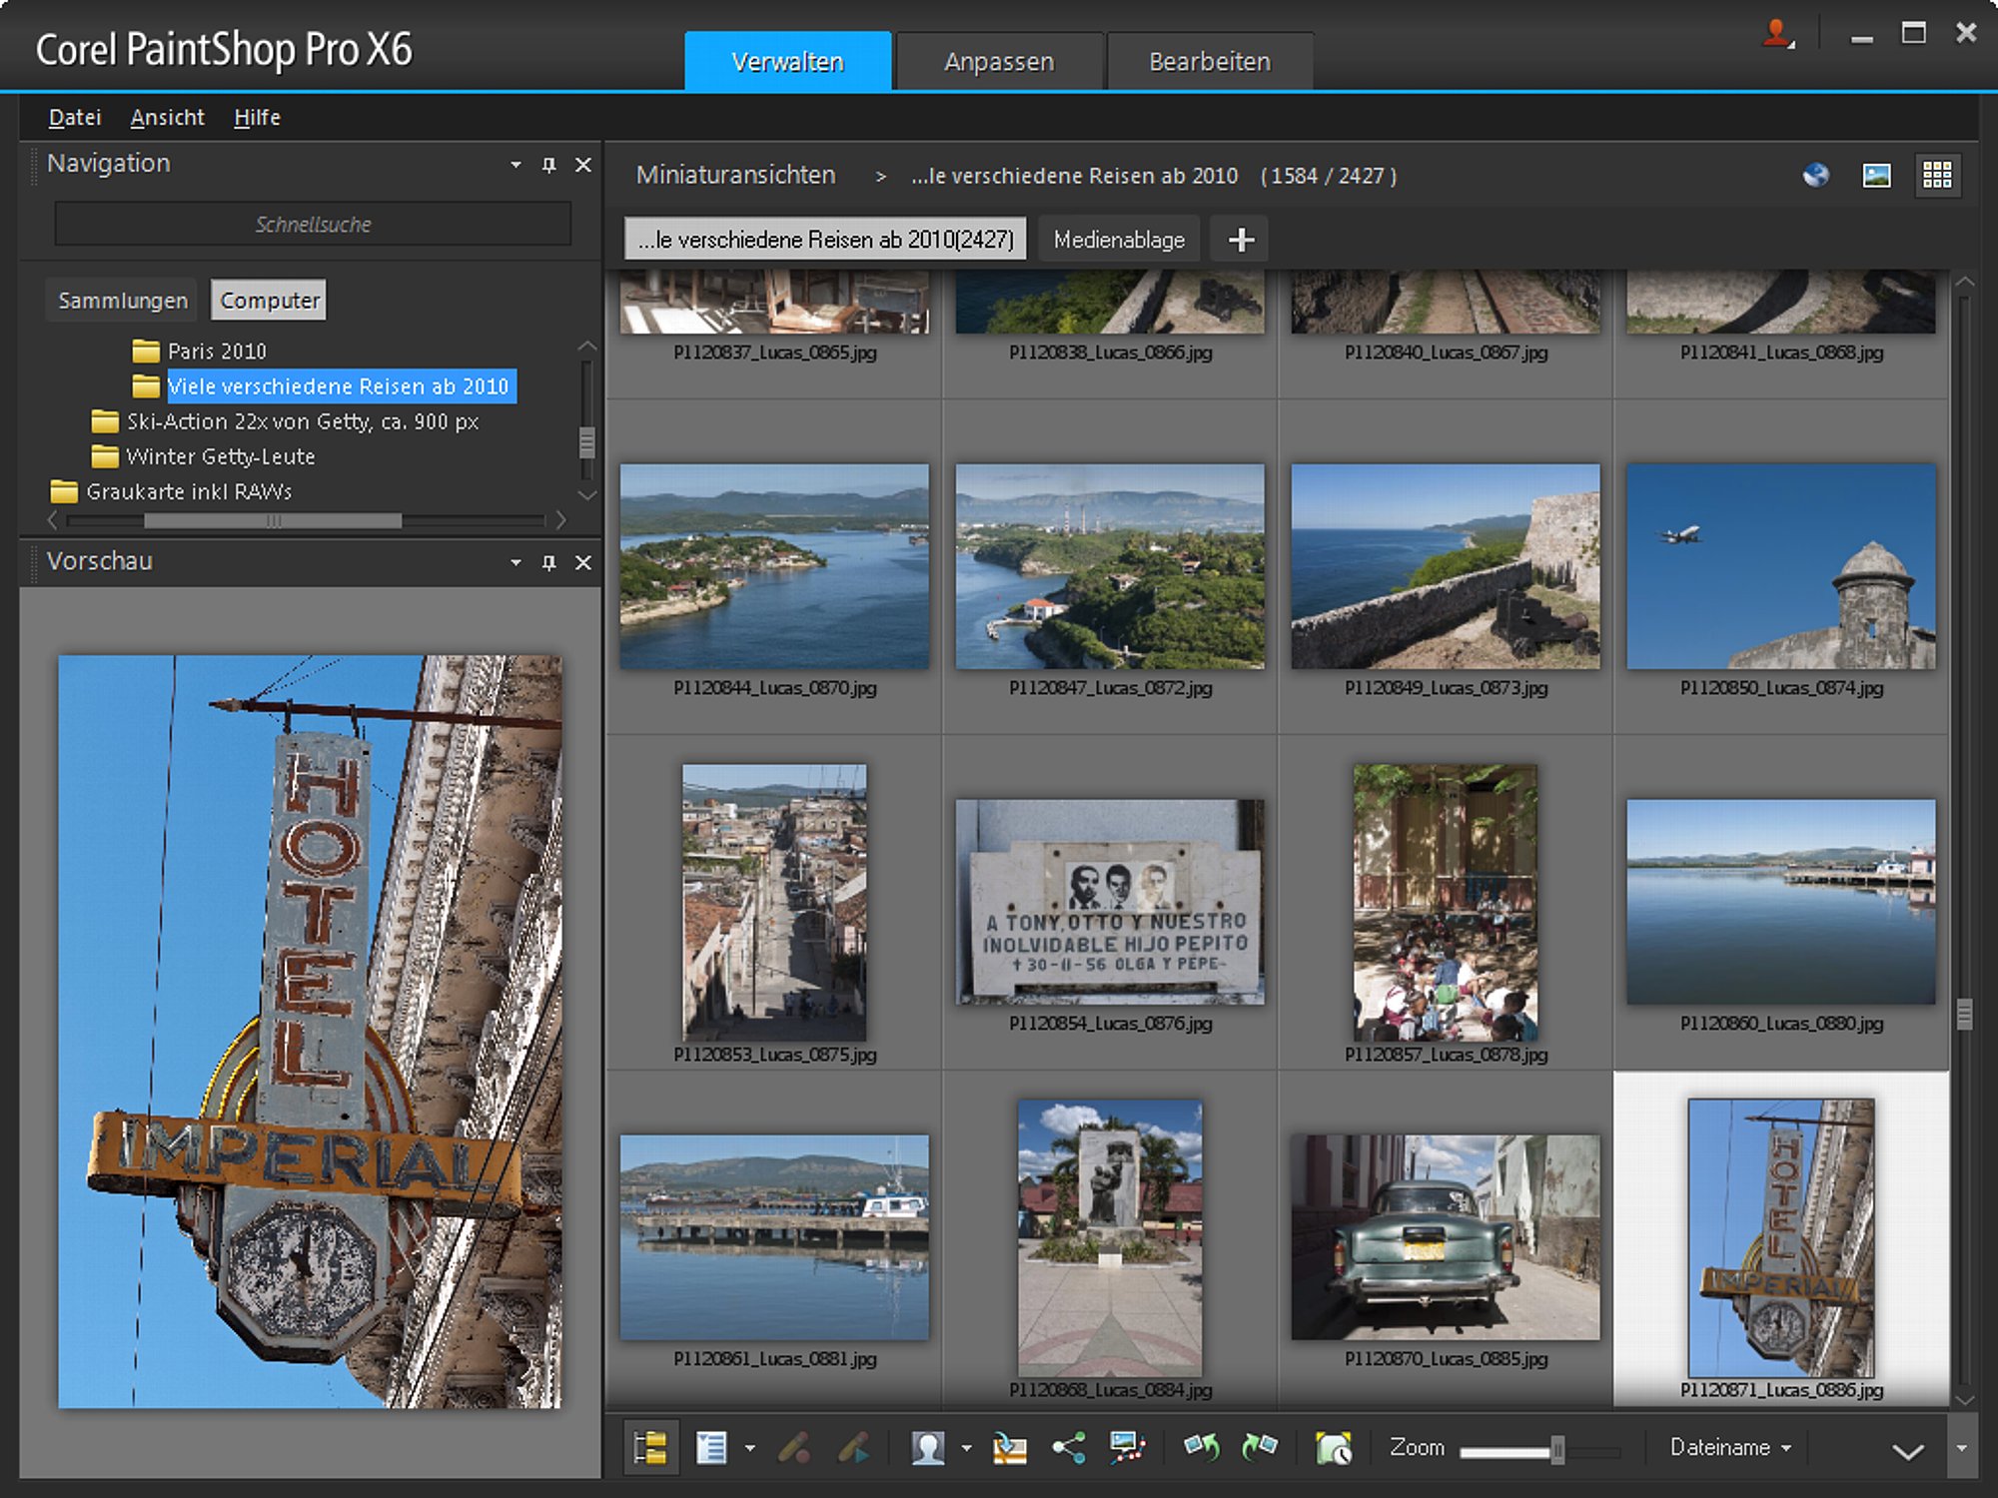This screenshot has height=1498, width=1998.
Task: Select thumbnail P1120861_Lucas_0881.jpg
Action: [774, 1237]
